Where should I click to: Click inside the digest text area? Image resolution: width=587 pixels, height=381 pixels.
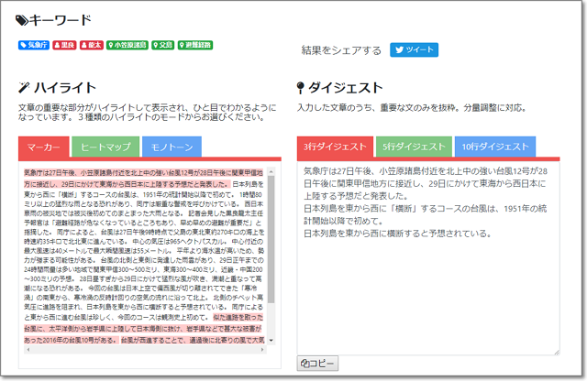tap(428, 275)
